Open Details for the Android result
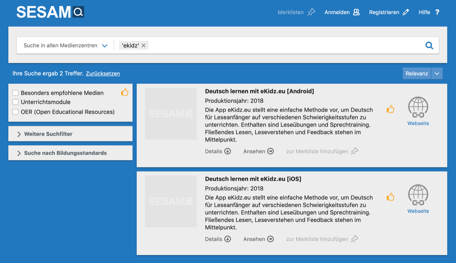The image size is (456, 263). (x=218, y=151)
